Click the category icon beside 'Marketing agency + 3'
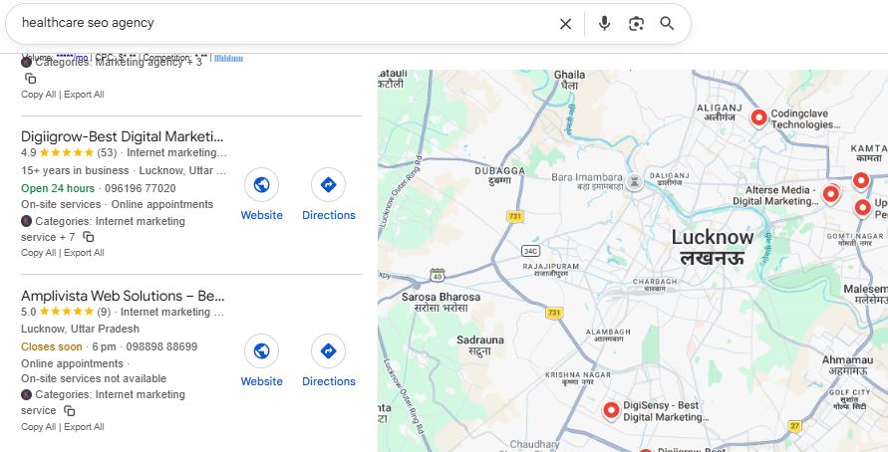The width and height of the screenshot is (888, 452). click(26, 62)
